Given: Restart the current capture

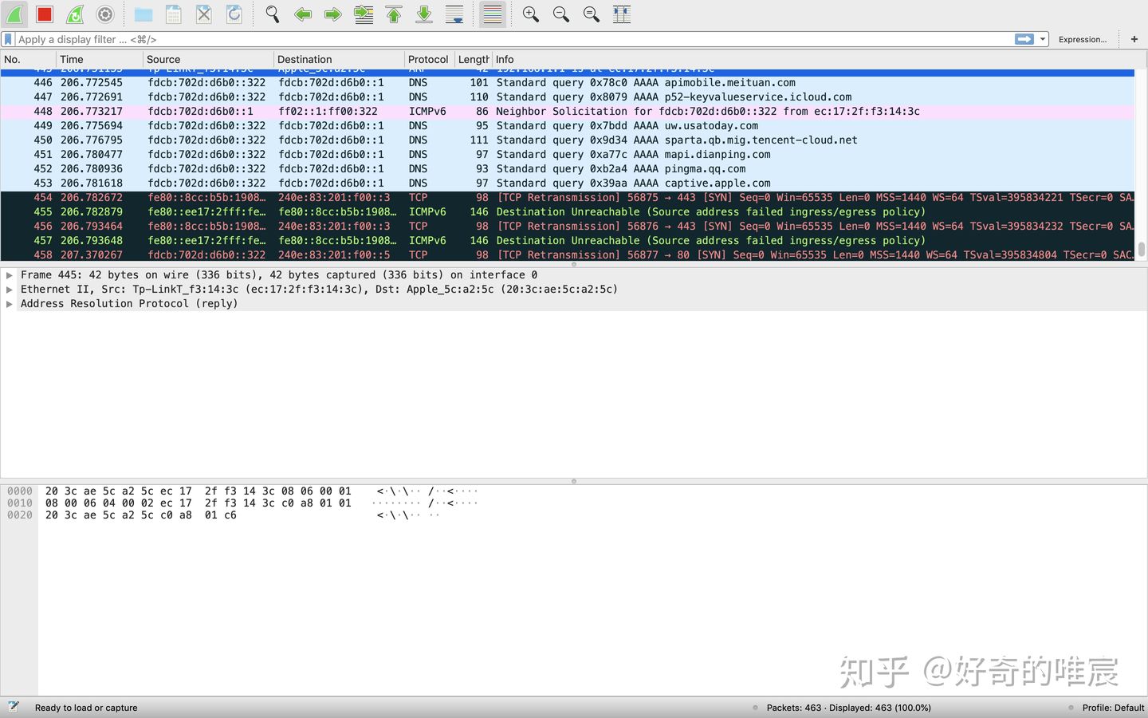Looking at the screenshot, I should point(73,14).
